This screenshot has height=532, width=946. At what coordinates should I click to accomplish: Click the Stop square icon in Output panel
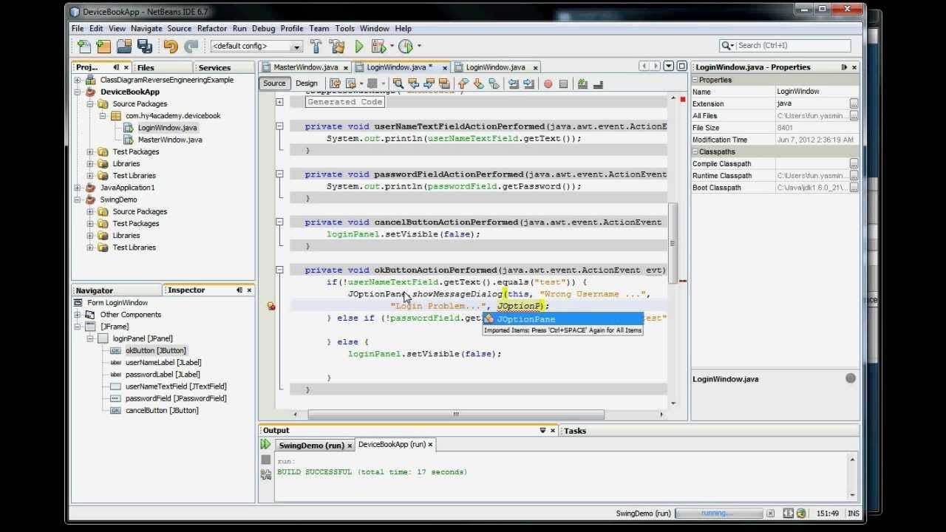(x=265, y=460)
